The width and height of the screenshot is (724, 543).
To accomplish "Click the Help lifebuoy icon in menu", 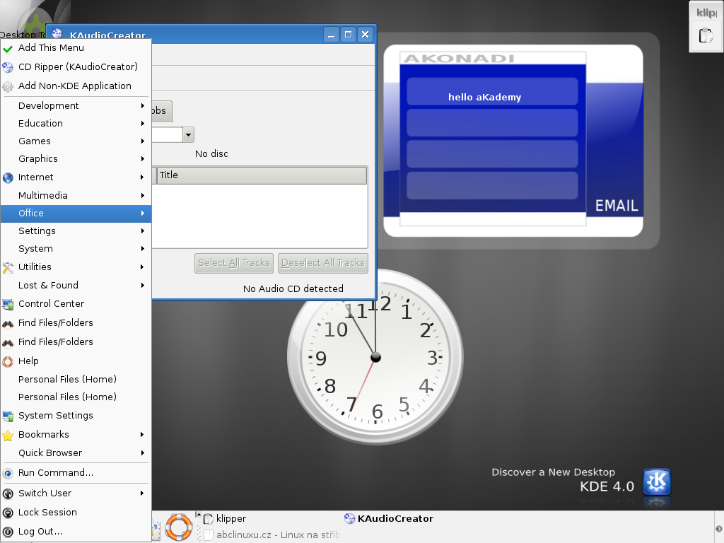I will [8, 361].
